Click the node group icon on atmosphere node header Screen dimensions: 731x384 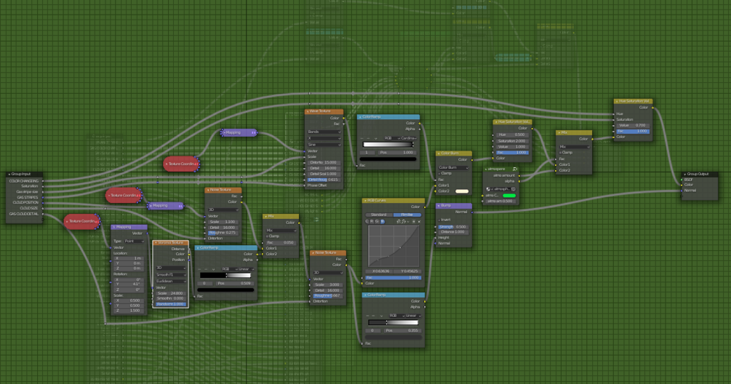515,169
